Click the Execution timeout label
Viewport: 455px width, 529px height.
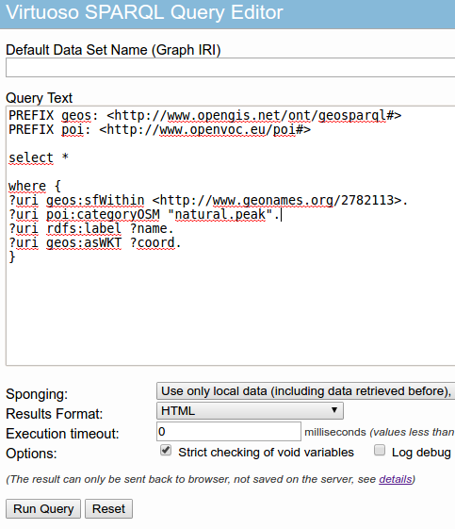click(x=63, y=434)
